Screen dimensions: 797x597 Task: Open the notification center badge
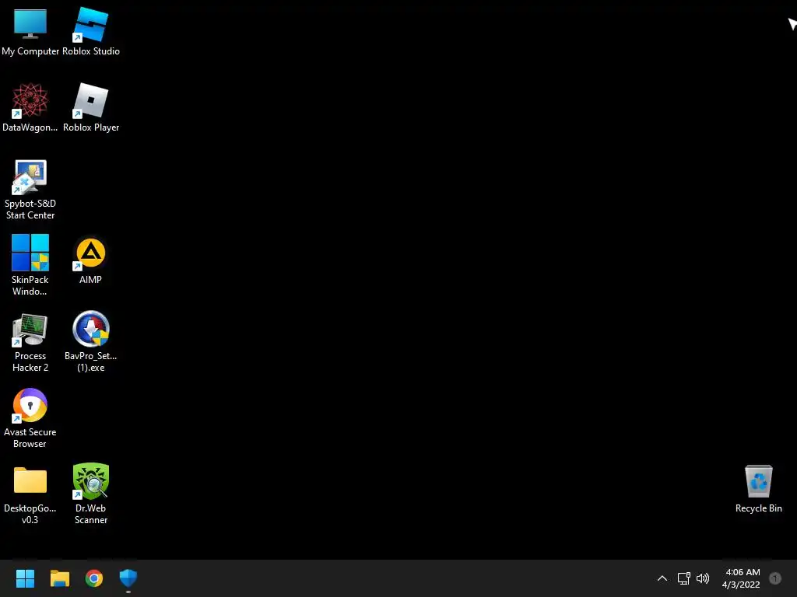[775, 578]
